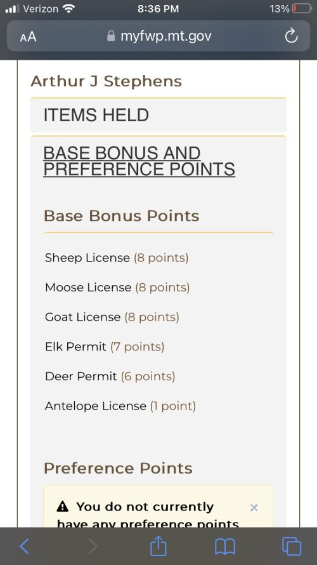Image resolution: width=317 pixels, height=565 pixels.
Task: Show the open tabs switcher icon
Action: 292,546
